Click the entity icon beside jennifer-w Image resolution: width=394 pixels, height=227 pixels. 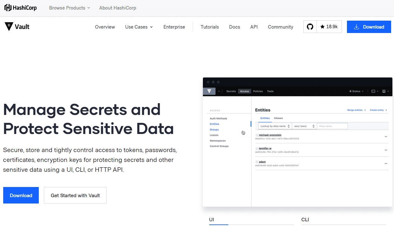pyautogui.click(x=257, y=148)
